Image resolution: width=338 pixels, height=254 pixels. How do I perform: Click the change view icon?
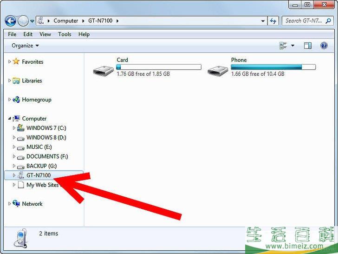[x=283, y=46]
